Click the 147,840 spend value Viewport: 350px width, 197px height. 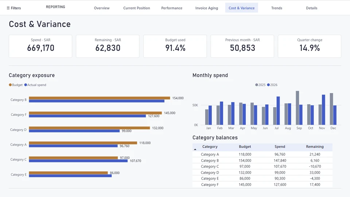point(280,161)
